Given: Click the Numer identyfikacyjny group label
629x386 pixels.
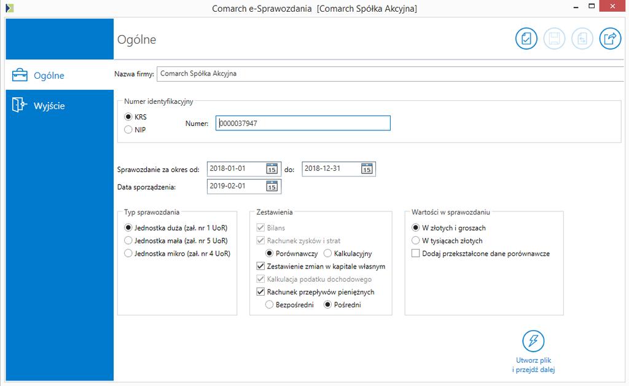Looking at the screenshot, I should pos(158,101).
